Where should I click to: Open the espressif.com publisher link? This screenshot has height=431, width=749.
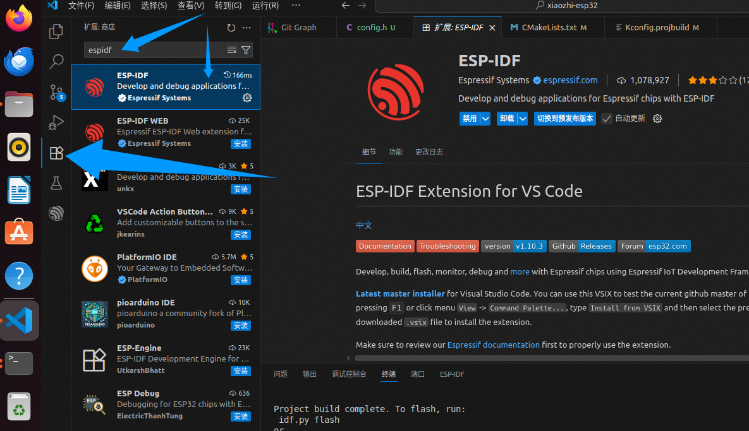tap(570, 80)
